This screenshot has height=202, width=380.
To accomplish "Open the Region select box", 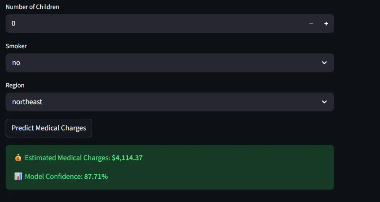I will coord(169,102).
